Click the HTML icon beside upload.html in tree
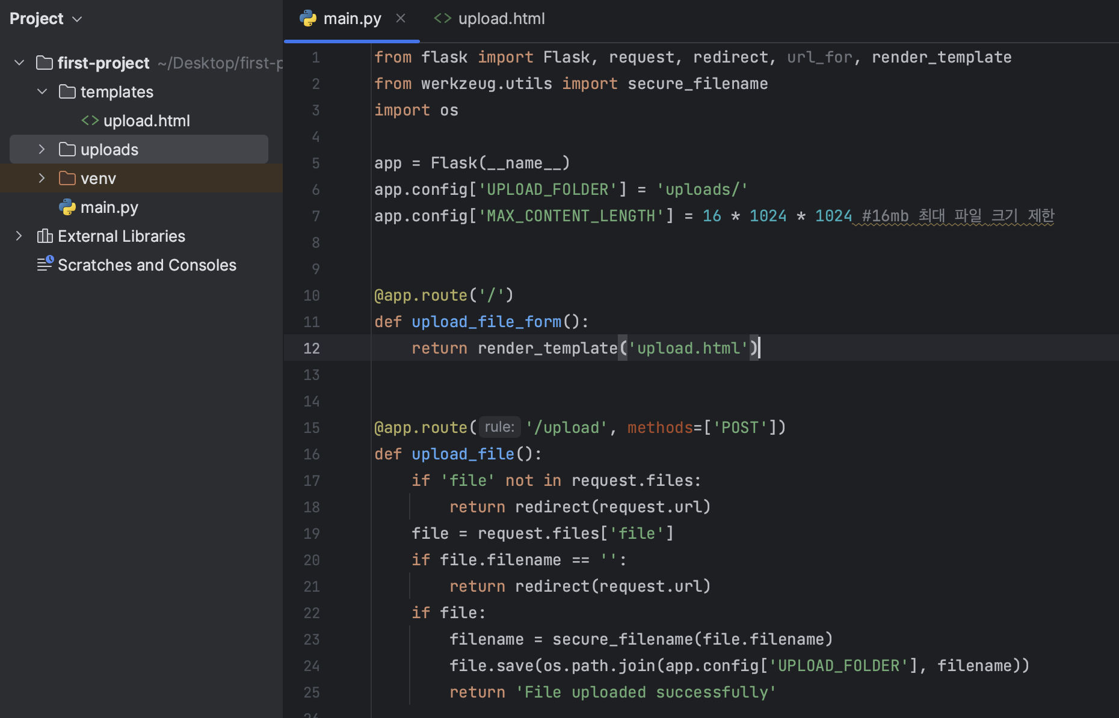1119x718 pixels. pos(90,120)
